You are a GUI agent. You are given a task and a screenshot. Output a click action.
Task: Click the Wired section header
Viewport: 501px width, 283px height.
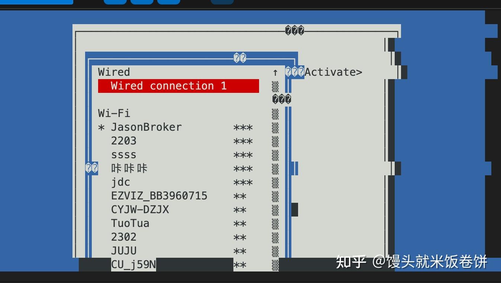(114, 72)
